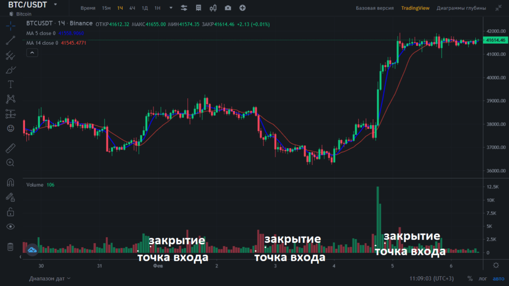The width and height of the screenshot is (509, 286).
Task: Toggle visibility of drawings with eye icon
Action: (10, 226)
